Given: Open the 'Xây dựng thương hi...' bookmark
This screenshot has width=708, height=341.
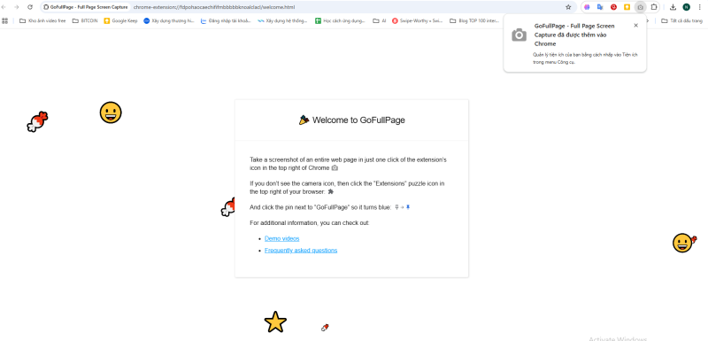Looking at the screenshot, I should tap(169, 20).
